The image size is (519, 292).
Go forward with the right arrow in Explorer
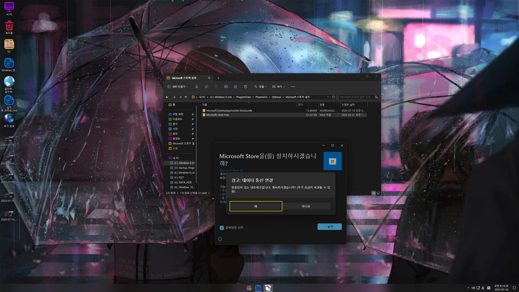(x=174, y=97)
